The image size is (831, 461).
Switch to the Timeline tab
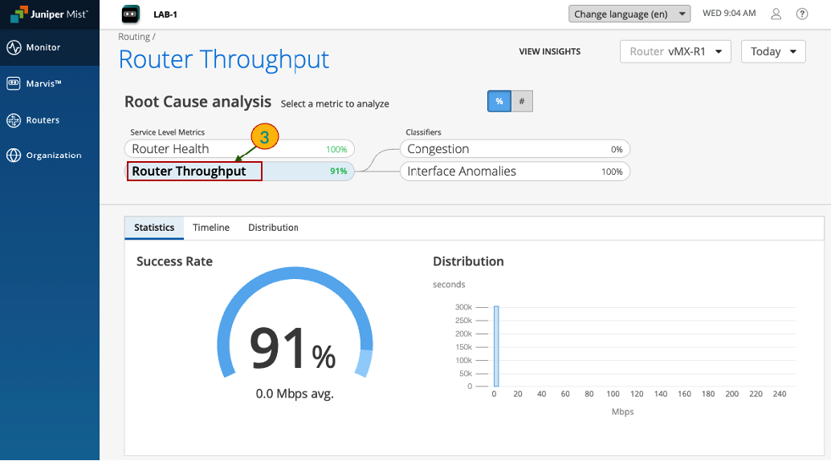tap(211, 228)
